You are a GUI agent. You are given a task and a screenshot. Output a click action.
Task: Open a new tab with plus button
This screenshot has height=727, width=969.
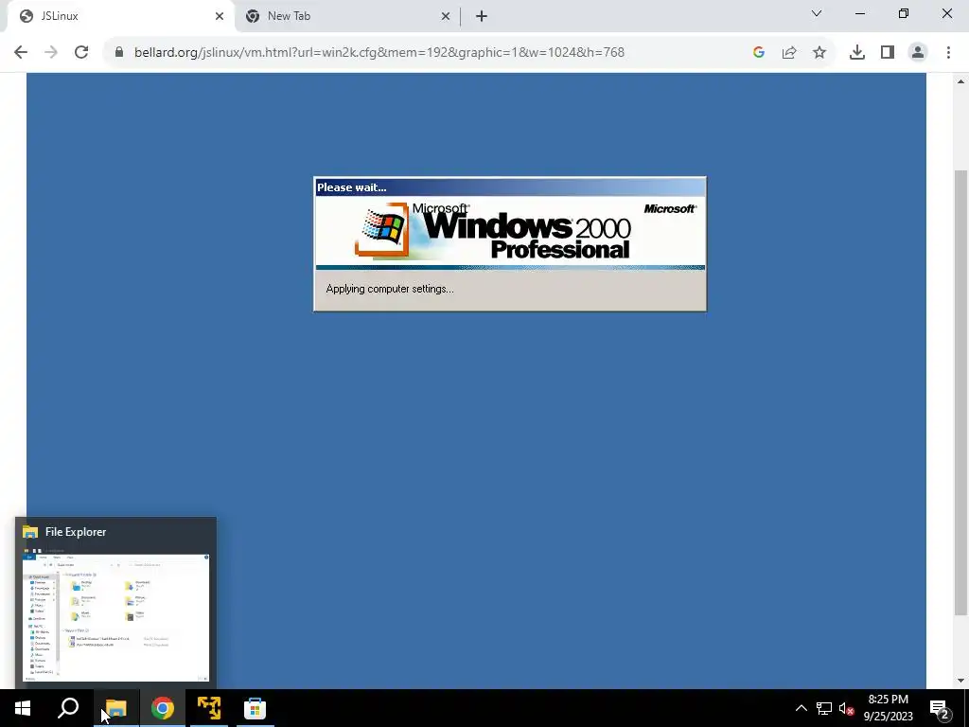(482, 17)
